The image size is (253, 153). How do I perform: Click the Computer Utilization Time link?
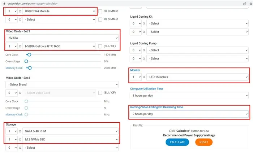[147, 89]
